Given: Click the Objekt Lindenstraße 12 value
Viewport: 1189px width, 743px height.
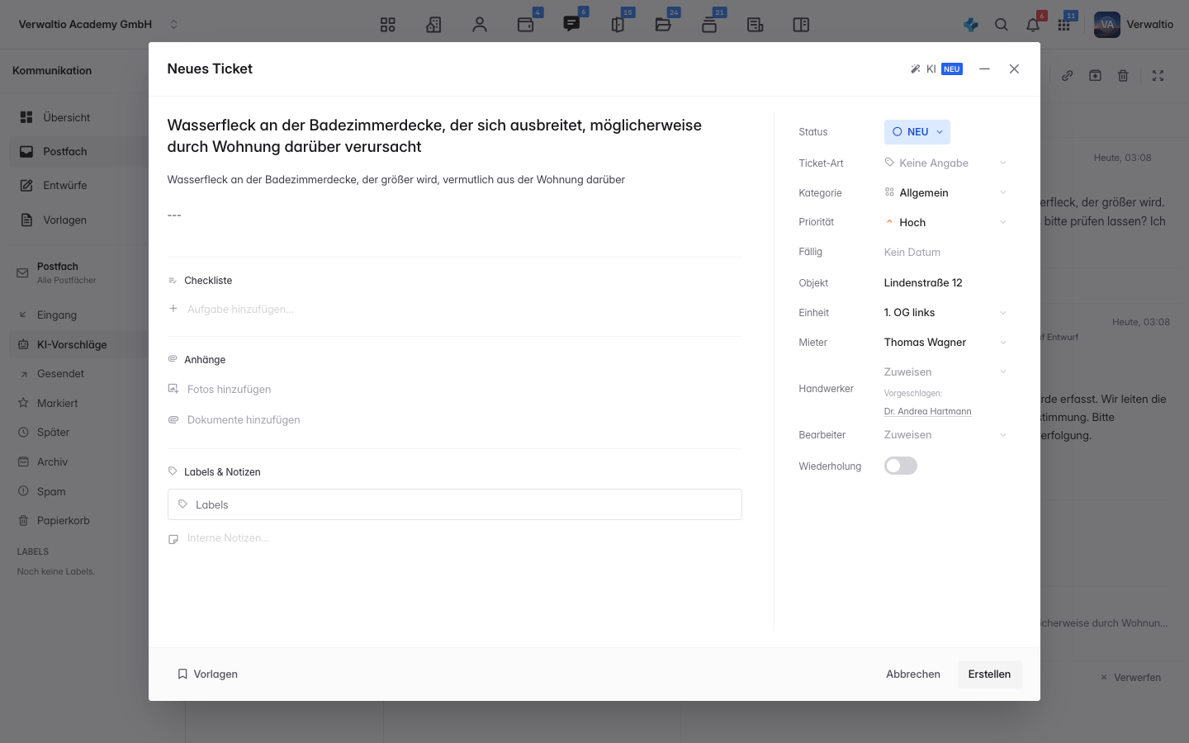Looking at the screenshot, I should (923, 282).
